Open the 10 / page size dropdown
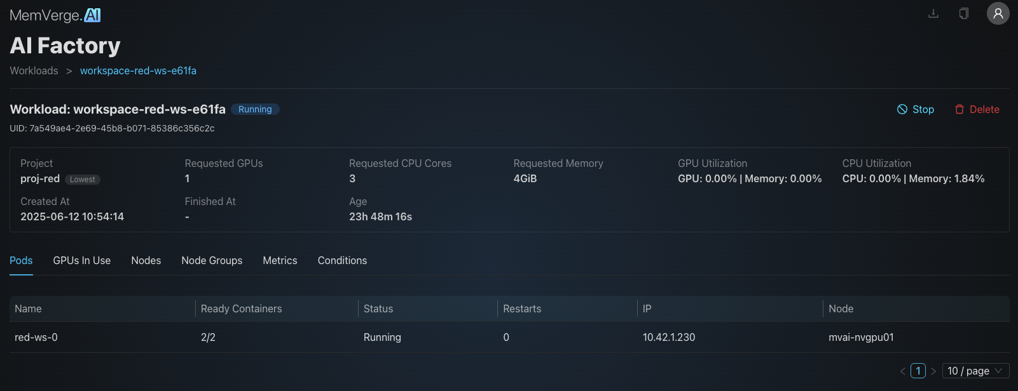This screenshot has width=1018, height=391. (x=975, y=371)
